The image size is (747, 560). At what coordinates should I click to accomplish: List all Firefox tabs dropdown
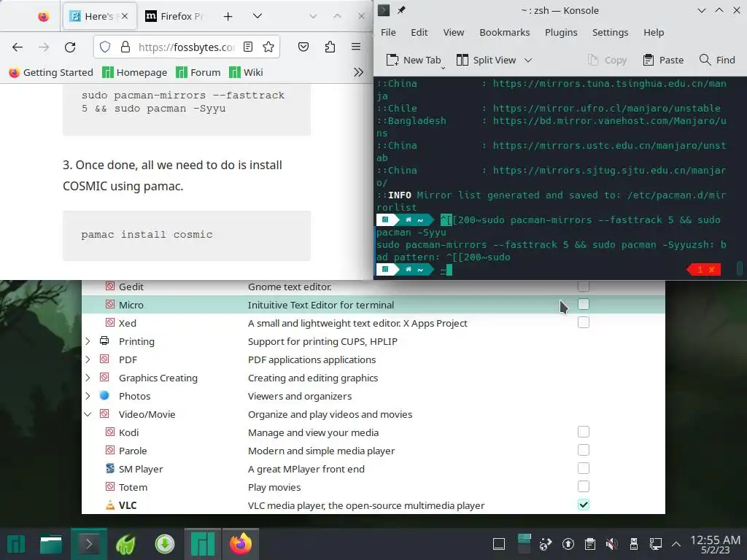(258, 16)
